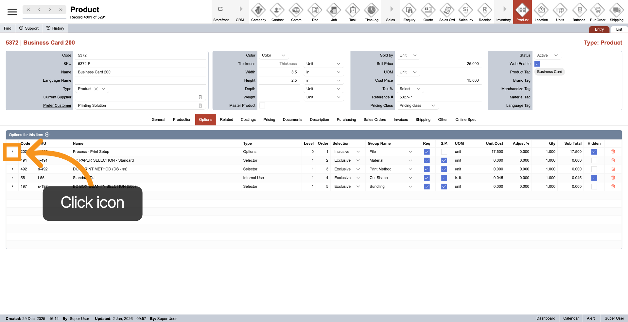628x322 pixels.
Task: Check the Master Product checkbox
Action: point(262,105)
